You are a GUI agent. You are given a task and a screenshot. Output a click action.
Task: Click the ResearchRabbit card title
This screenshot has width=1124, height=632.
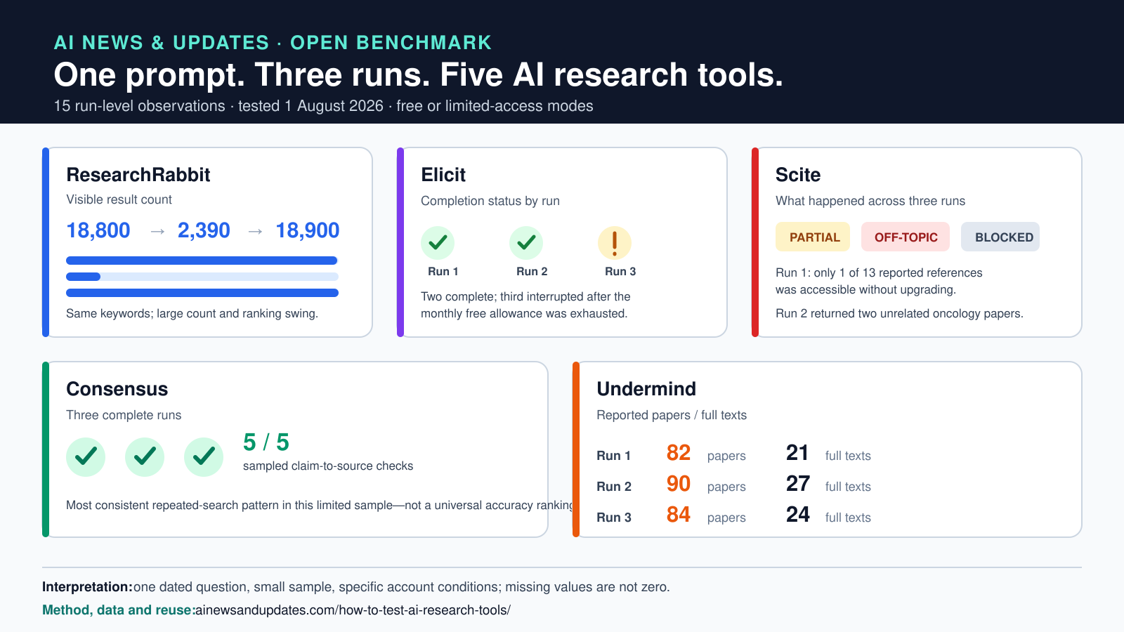[x=138, y=175]
